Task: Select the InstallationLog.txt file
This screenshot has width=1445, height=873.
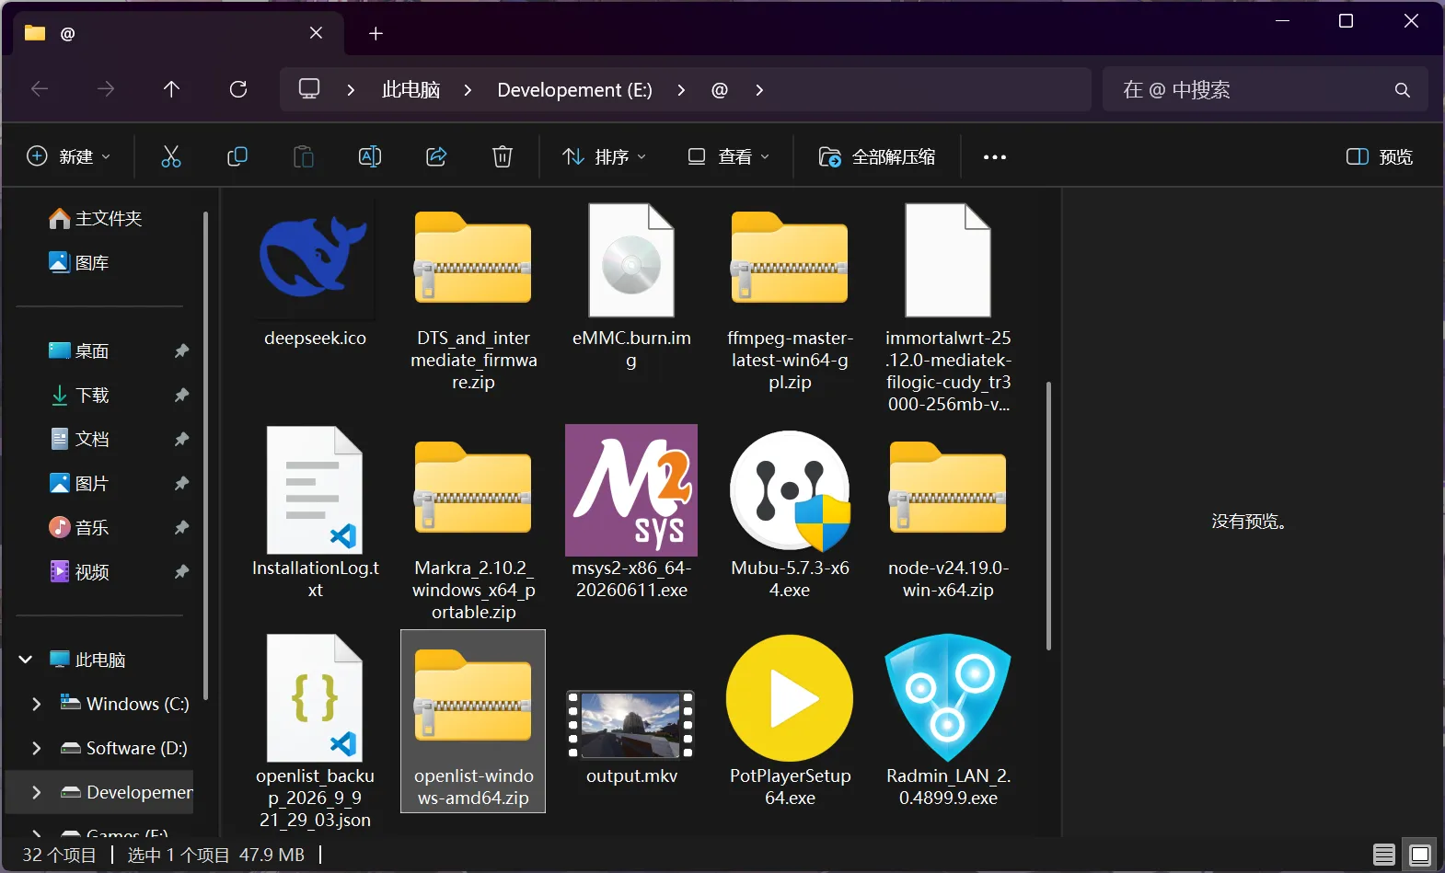Action: point(315,513)
